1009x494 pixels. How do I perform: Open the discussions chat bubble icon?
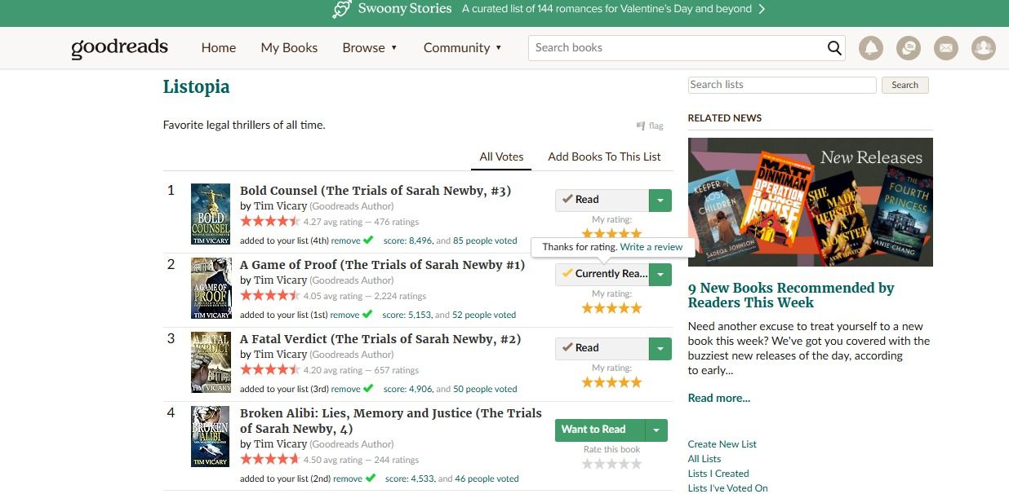tap(909, 48)
